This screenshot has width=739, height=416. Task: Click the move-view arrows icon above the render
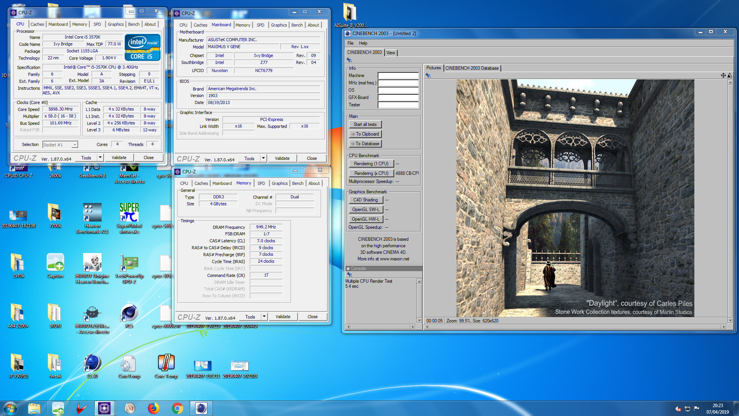click(723, 75)
